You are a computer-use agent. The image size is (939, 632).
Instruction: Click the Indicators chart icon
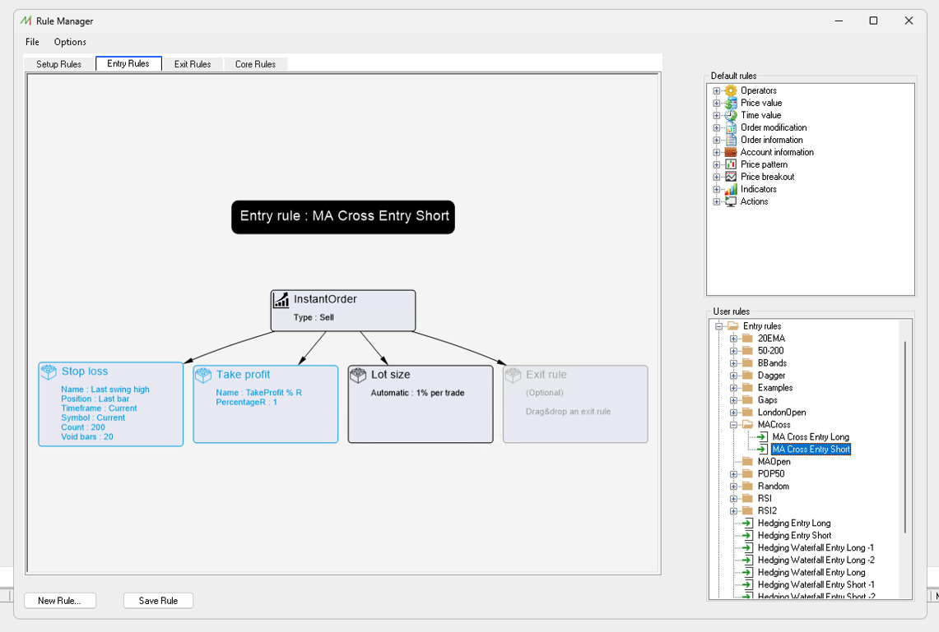(731, 189)
